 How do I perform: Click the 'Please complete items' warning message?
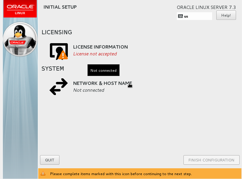[121, 174]
